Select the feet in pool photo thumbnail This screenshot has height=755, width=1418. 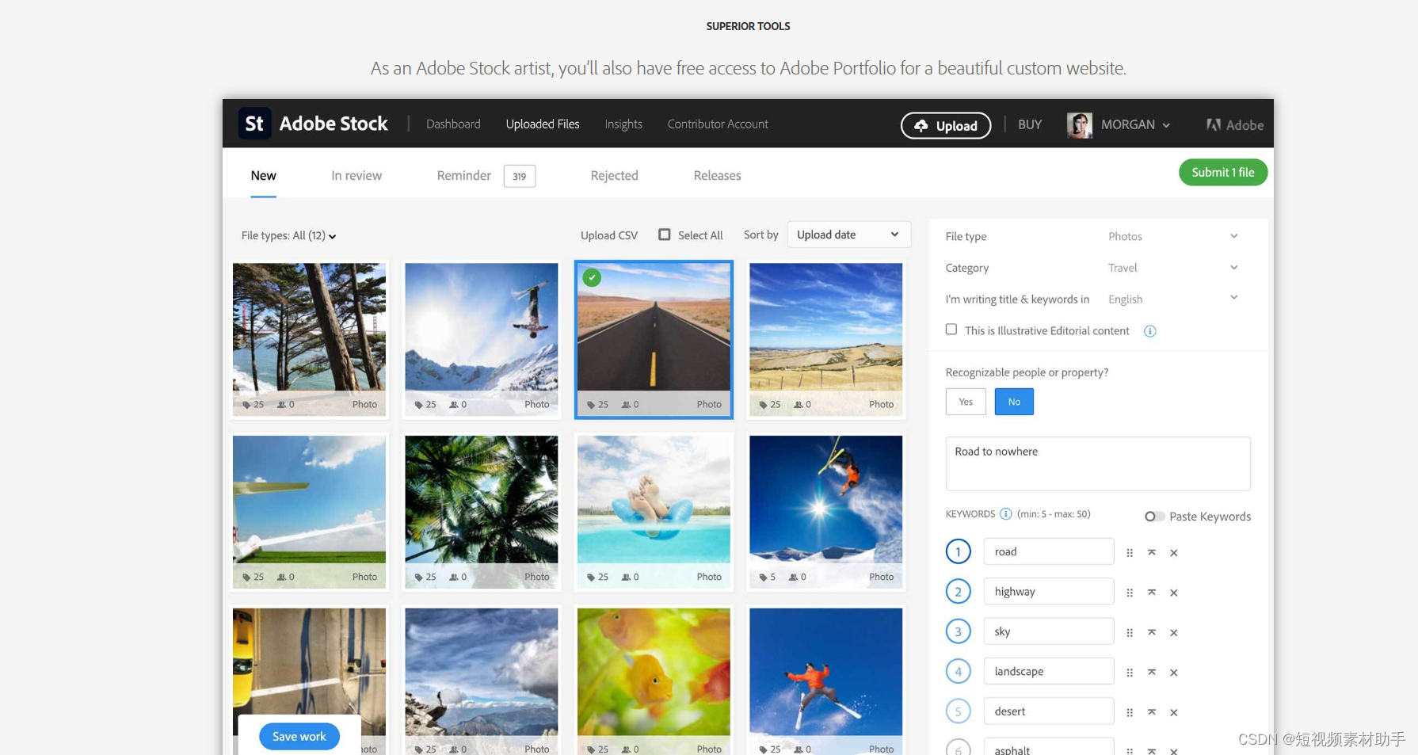coord(654,512)
